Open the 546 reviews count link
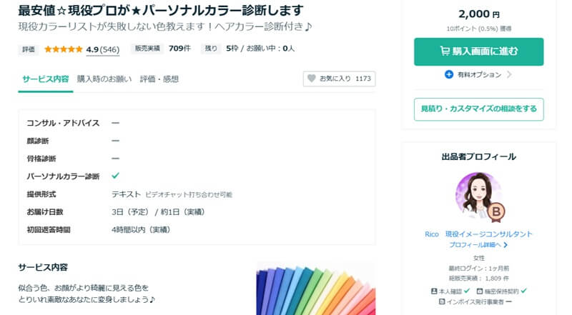This screenshot has height=315, width=572. pyautogui.click(x=109, y=49)
